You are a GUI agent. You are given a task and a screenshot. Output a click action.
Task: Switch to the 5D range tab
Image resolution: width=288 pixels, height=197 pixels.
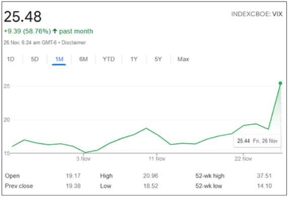[35, 59]
